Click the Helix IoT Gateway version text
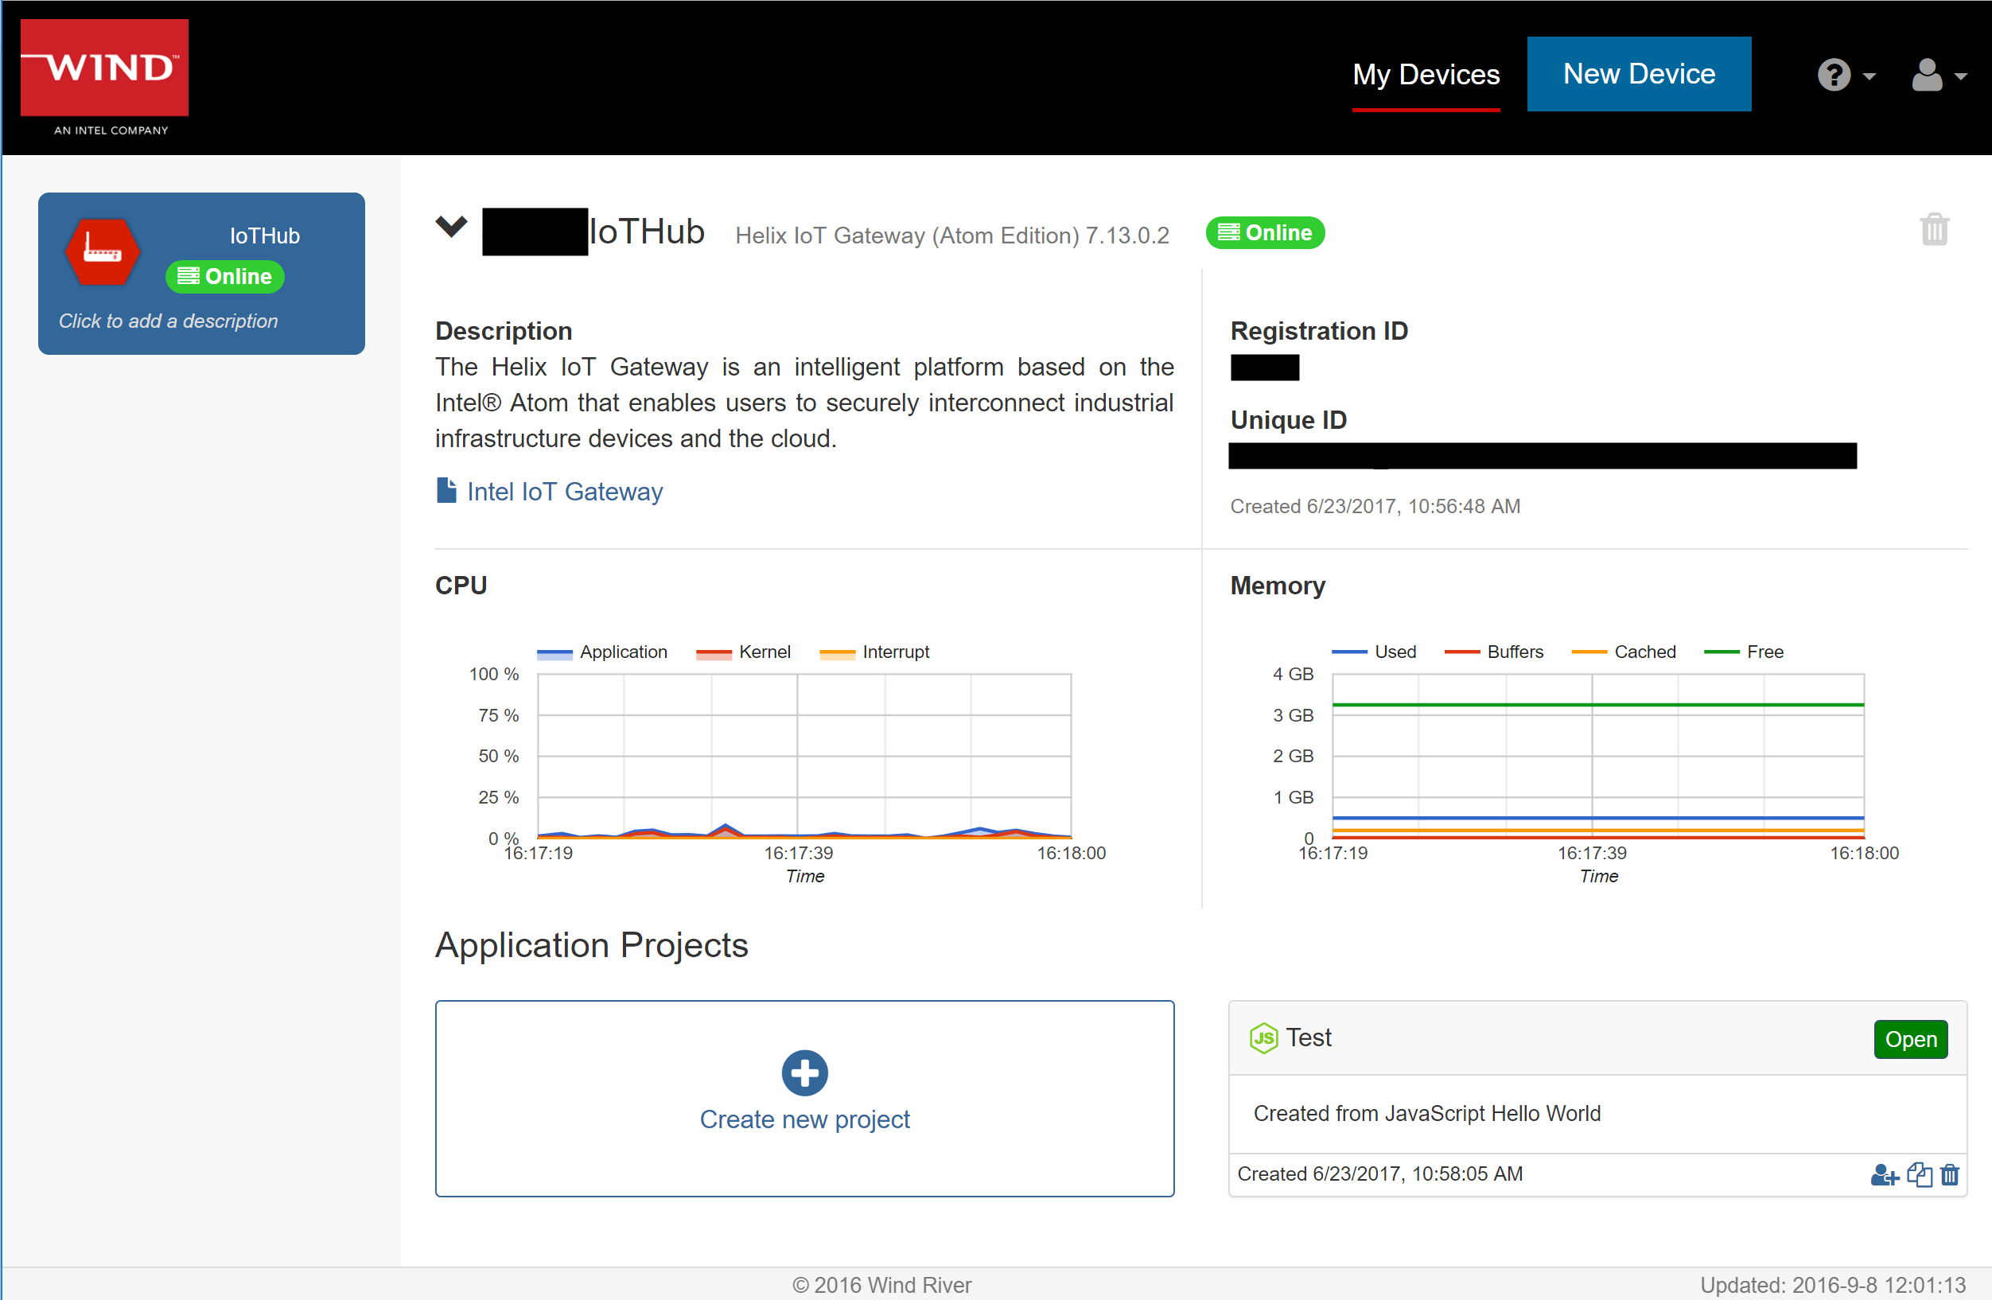1992x1300 pixels. click(x=951, y=235)
